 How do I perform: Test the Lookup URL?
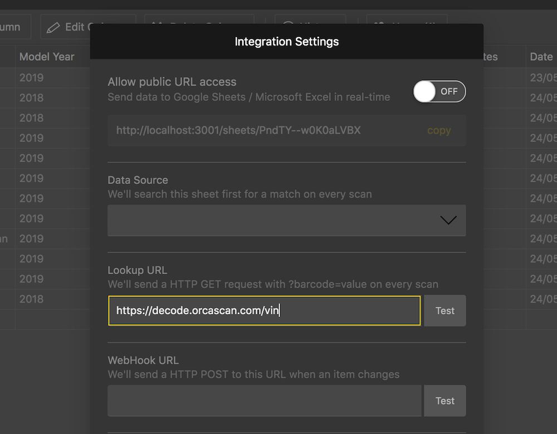(444, 311)
